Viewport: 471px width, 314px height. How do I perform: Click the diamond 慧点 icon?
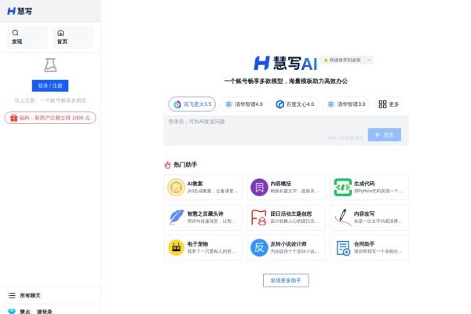12,312
